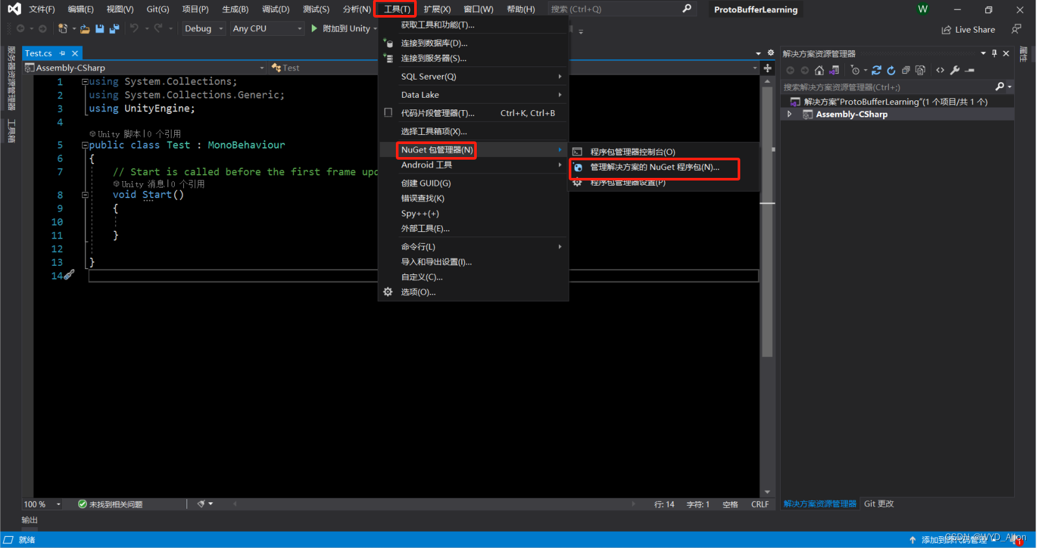Collapse the using directives block
The image size is (1037, 548).
tap(85, 81)
